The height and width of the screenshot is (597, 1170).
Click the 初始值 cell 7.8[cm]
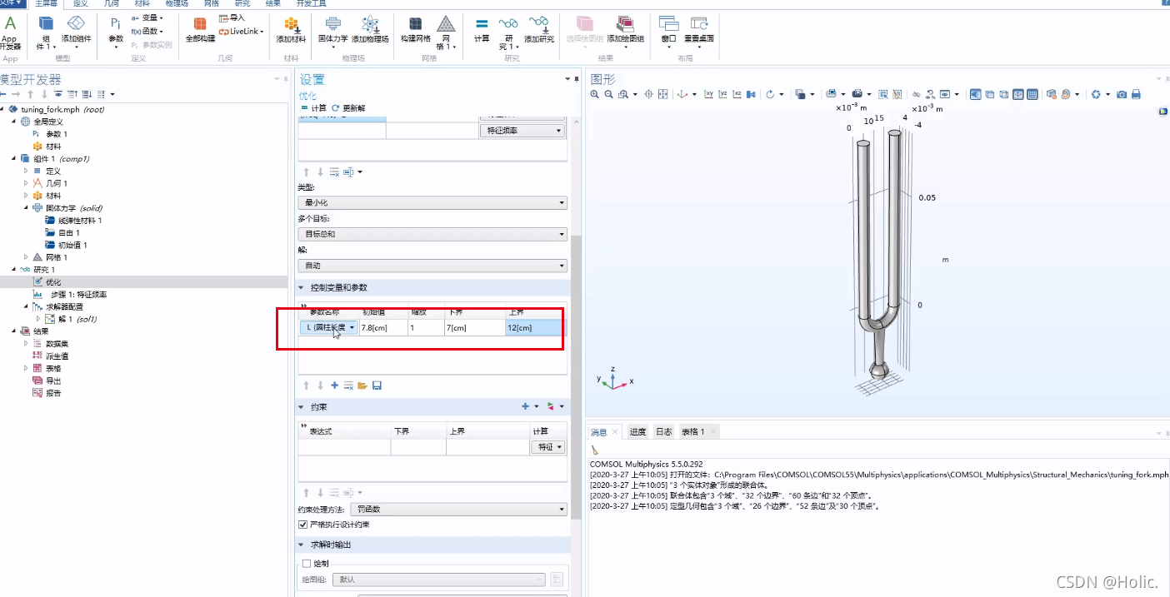[x=383, y=328]
